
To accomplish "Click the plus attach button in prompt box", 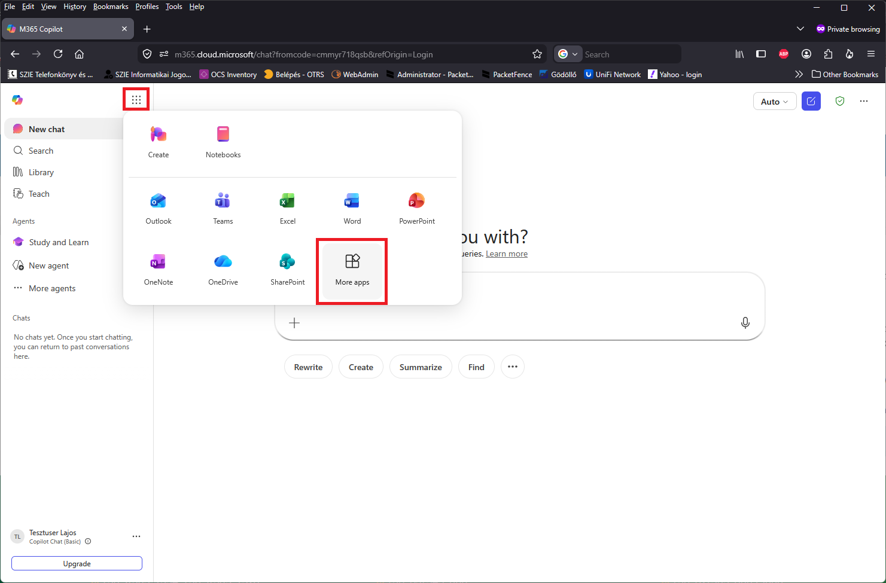I will pyautogui.click(x=294, y=323).
